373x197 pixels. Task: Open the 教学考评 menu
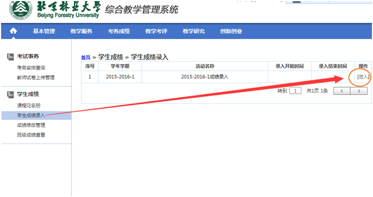point(157,31)
